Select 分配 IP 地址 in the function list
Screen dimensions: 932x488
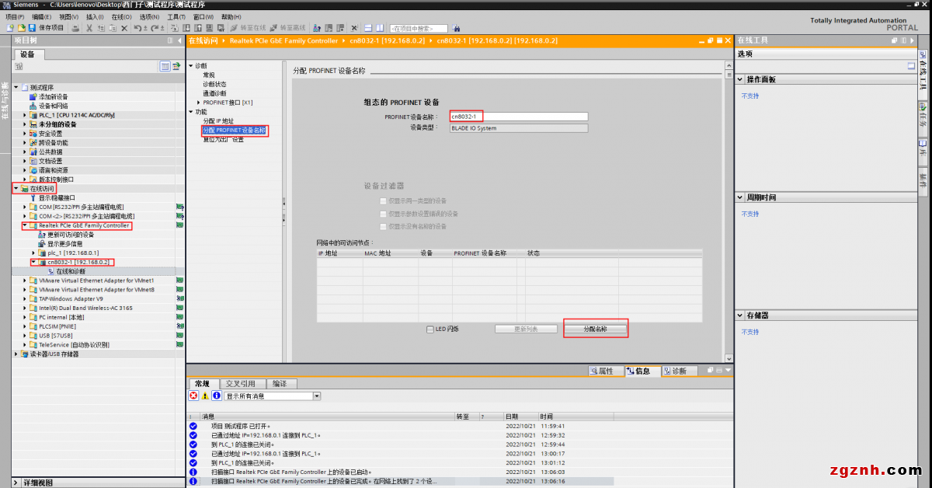coord(217,121)
